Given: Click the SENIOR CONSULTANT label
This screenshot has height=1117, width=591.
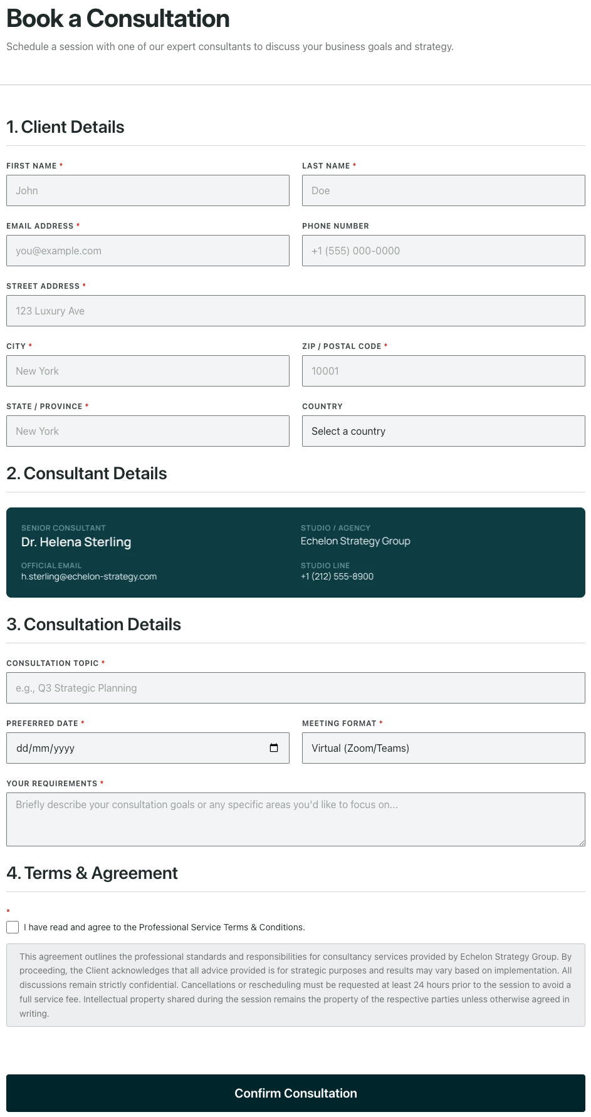Looking at the screenshot, I should 63,528.
